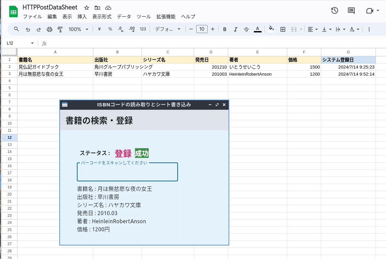Viewport: 386px width, 259px height.
Task: Open merge cells dropdown arrow
Action: (x=301, y=29)
